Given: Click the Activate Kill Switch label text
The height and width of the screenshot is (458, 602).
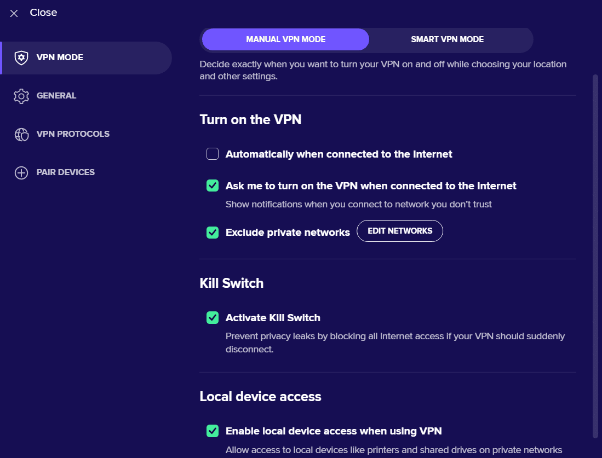Looking at the screenshot, I should (273, 317).
